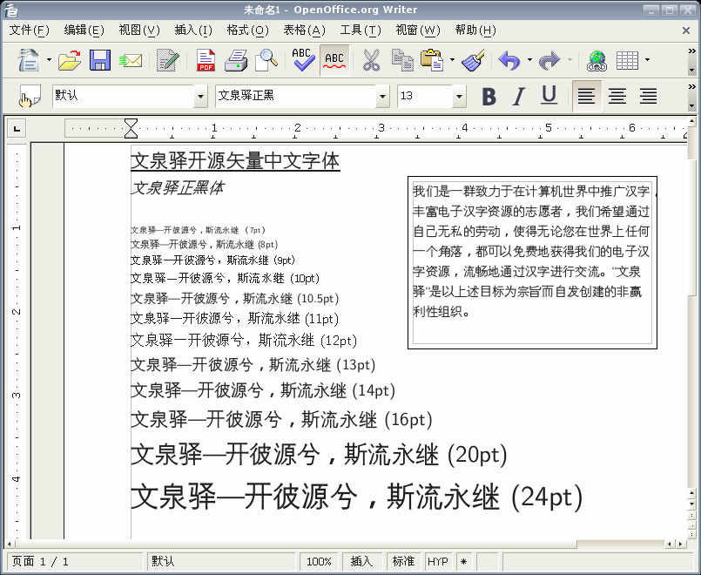Click the New Document icon
The image size is (701, 575).
point(28,60)
